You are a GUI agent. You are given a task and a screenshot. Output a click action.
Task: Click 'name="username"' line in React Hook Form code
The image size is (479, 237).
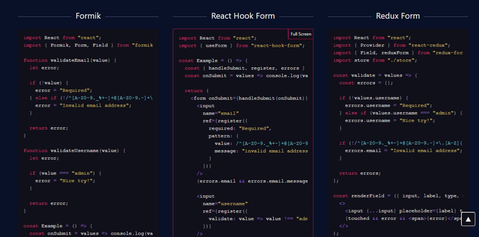tap(225, 204)
